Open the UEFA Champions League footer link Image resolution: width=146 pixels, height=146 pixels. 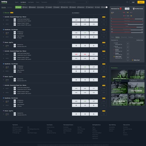pyautogui.click(x=18, y=127)
